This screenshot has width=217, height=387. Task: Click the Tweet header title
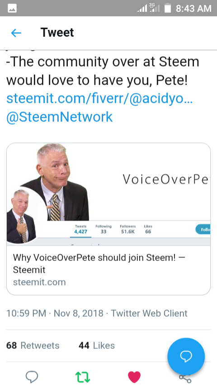pos(57,32)
